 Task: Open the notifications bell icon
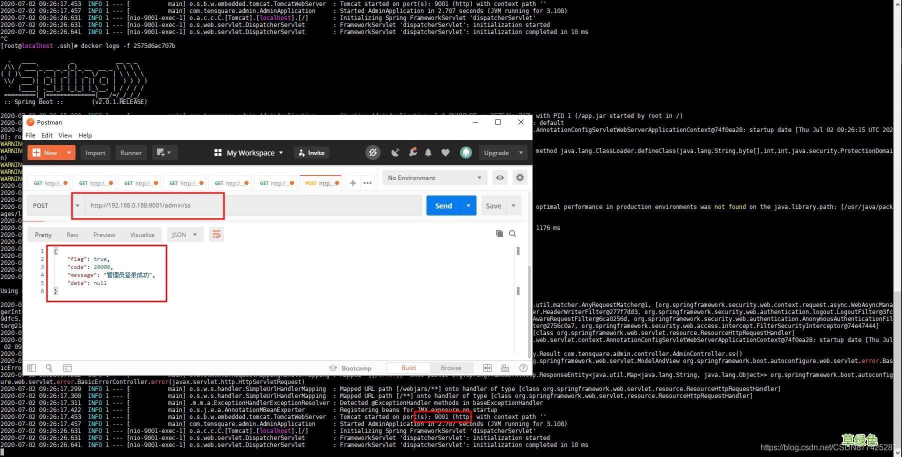(x=428, y=152)
